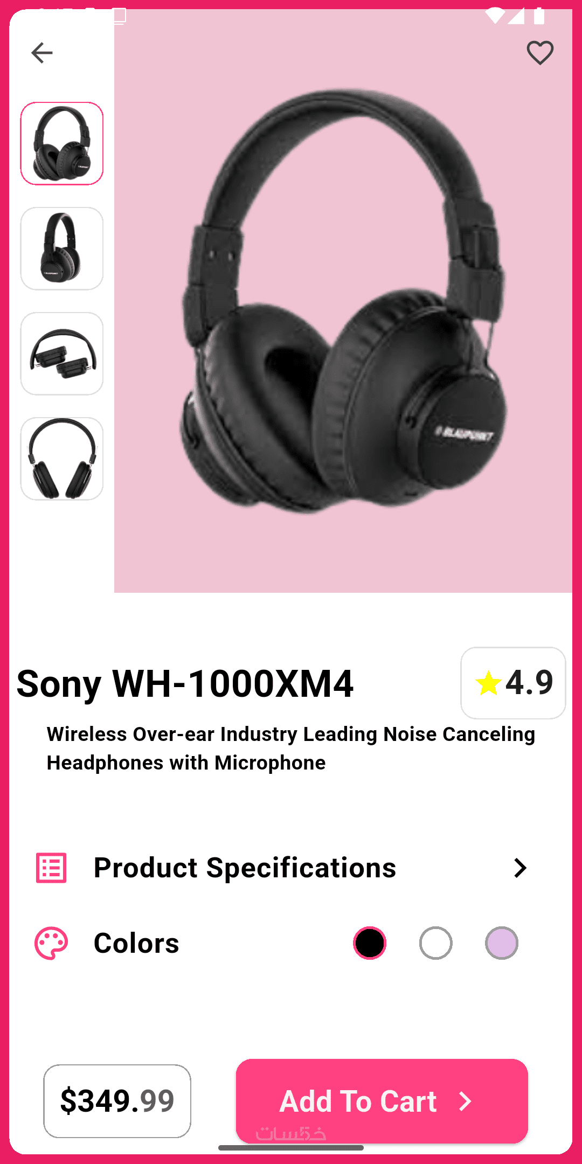
Task: Select fourth thumbnail, front-facing headphones
Action: (x=62, y=459)
